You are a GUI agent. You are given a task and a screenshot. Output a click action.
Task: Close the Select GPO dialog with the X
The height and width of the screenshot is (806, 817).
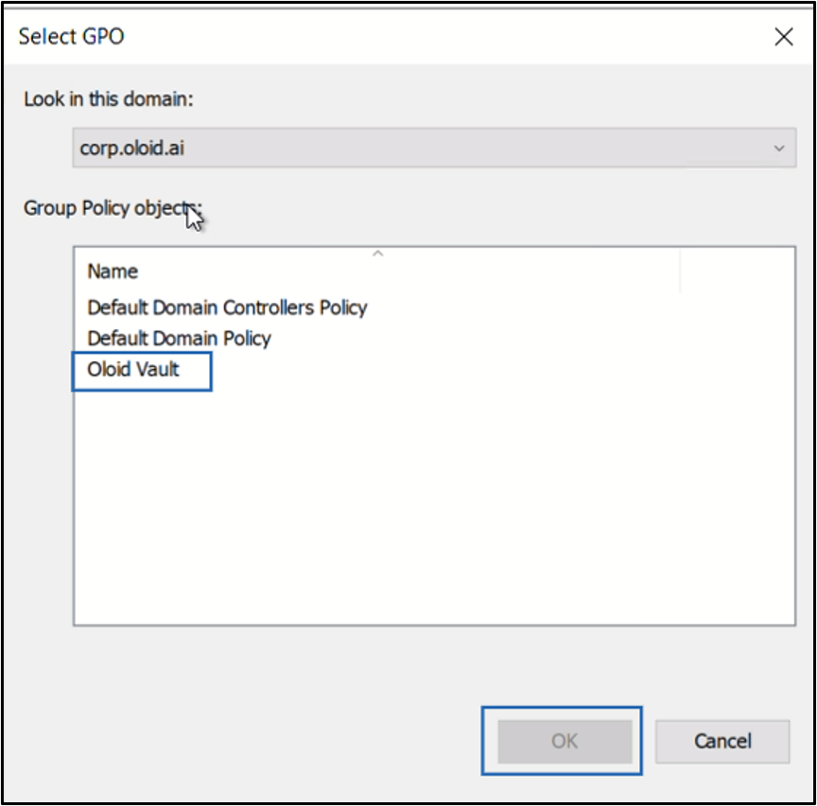pyautogui.click(x=784, y=37)
